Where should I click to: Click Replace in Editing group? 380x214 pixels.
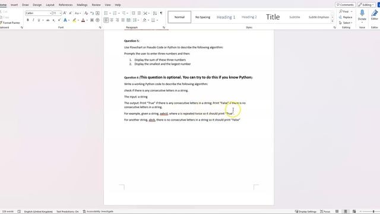[346, 17]
